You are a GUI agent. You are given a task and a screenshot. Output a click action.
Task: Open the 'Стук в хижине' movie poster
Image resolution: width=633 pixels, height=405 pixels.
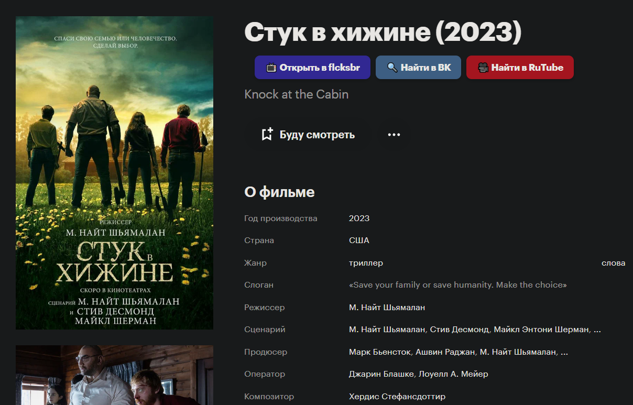click(x=114, y=173)
